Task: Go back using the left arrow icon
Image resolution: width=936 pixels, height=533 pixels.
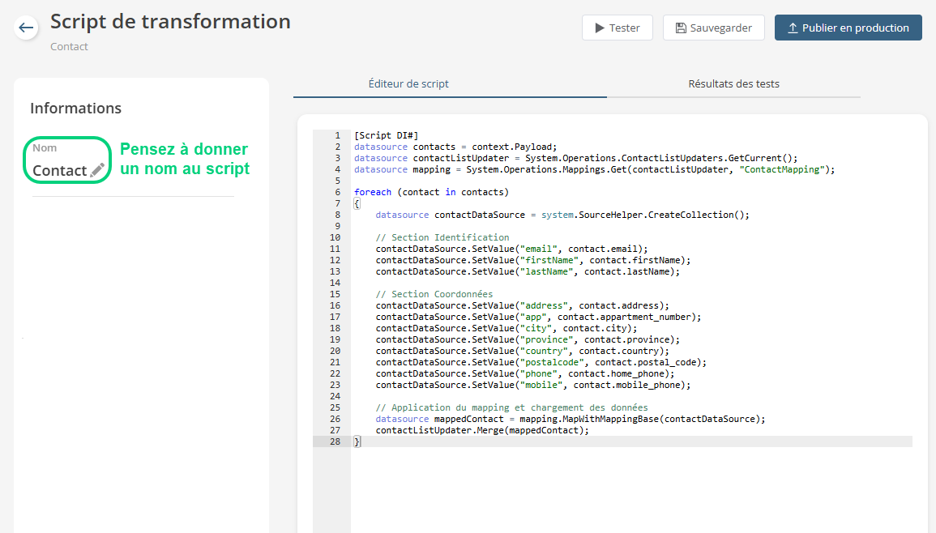Action: 26,28
